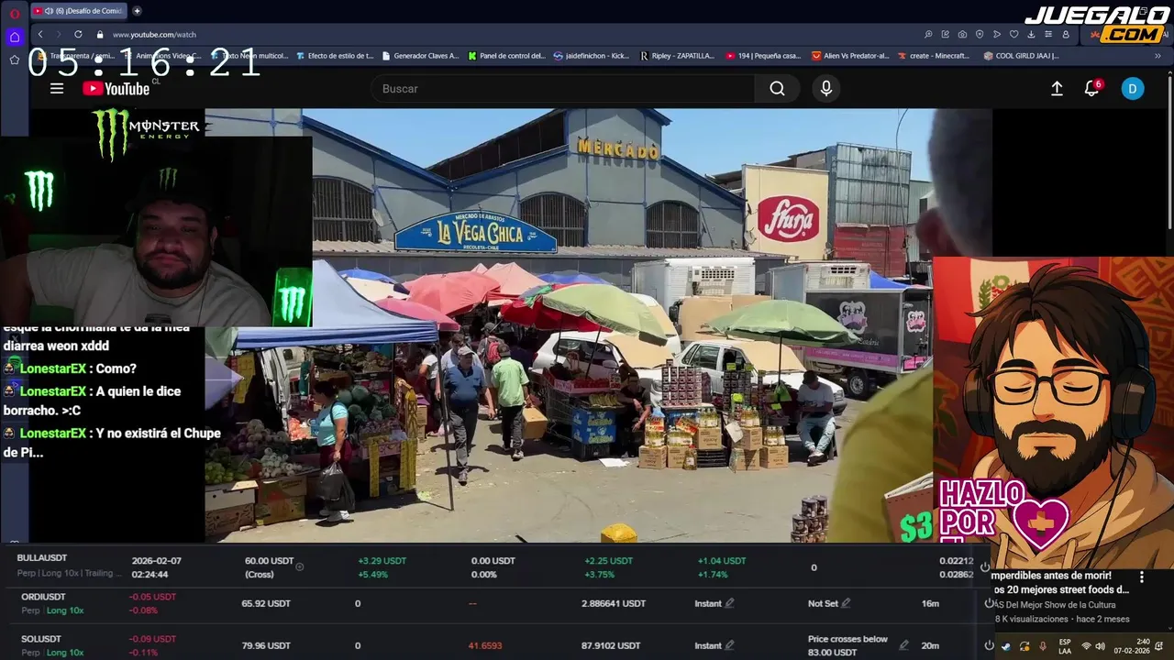Open the jaidefinichon - Kick bookmark

[x=592, y=55]
